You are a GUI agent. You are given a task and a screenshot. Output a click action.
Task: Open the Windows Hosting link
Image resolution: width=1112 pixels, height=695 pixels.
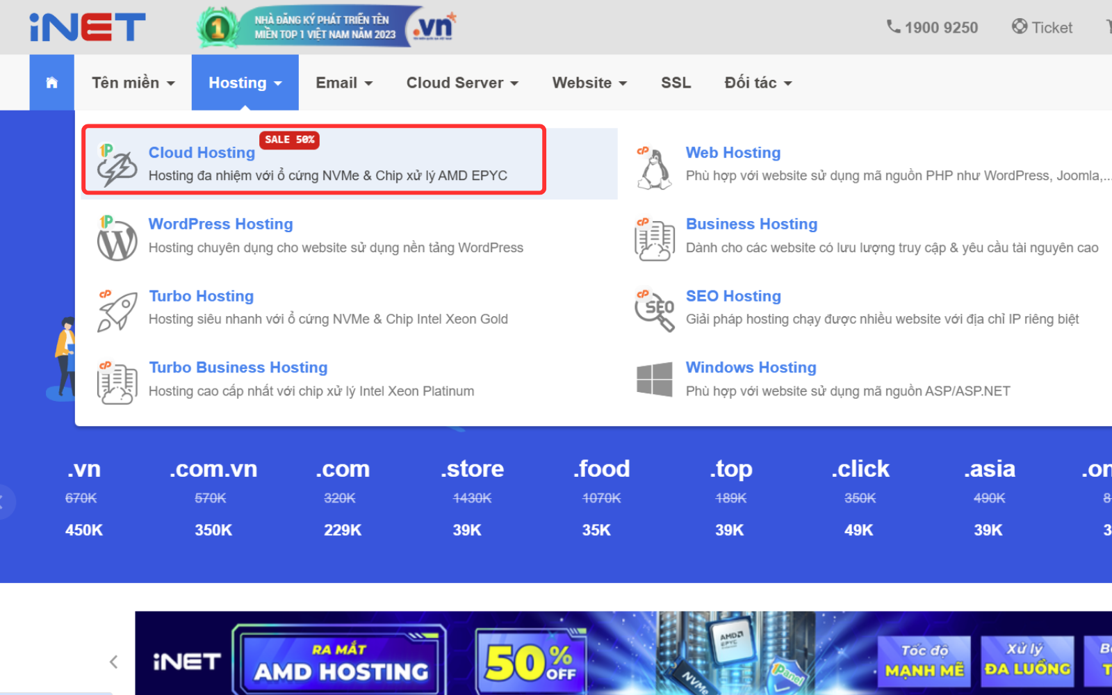coord(751,367)
